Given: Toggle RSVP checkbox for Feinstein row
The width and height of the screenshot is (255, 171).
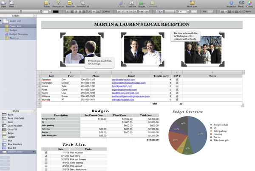Looking at the screenshot, I should click(x=177, y=80).
